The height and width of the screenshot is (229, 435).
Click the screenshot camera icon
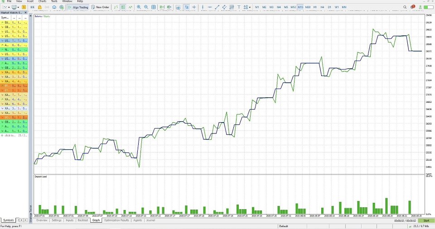(x=179, y=7)
